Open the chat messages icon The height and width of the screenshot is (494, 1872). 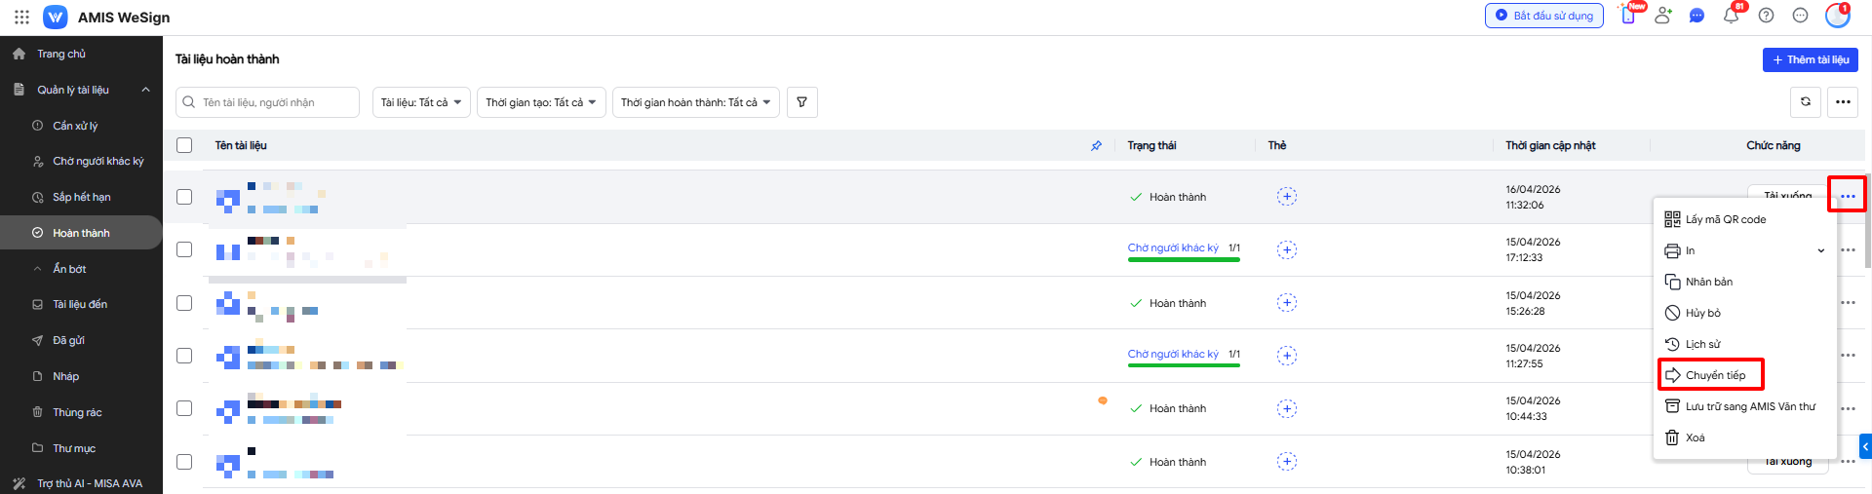coord(1696,16)
